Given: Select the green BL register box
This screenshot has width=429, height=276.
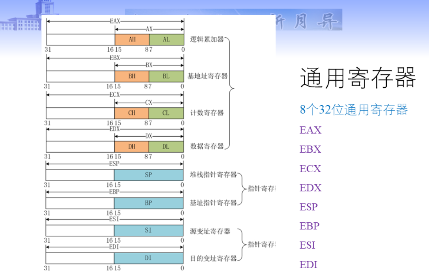Looking at the screenshot, I should click(166, 76).
